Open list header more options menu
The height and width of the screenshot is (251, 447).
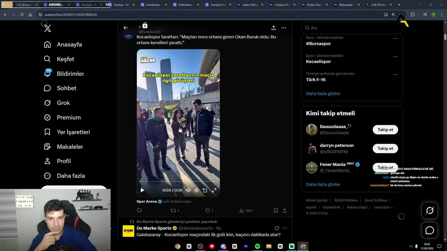point(284,28)
